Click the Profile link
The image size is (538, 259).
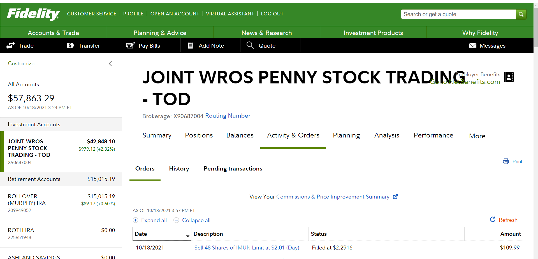133,14
